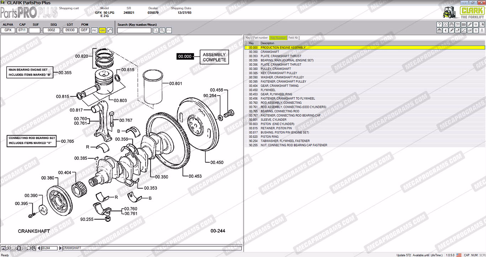Click the ALPHA field containing GPX
The height and width of the screenshot is (257, 486).
[8, 30]
